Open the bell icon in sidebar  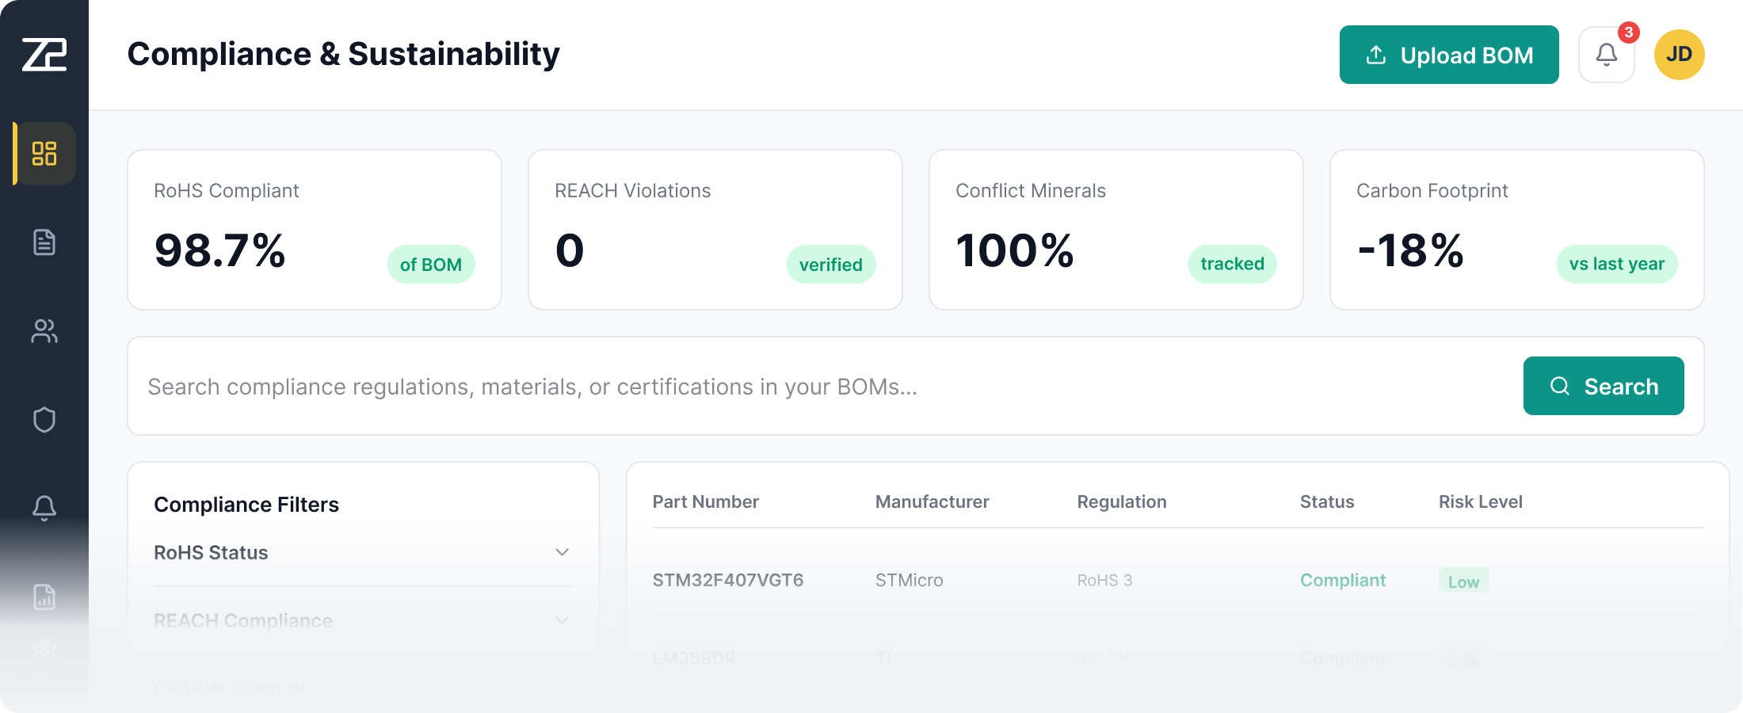click(x=44, y=509)
